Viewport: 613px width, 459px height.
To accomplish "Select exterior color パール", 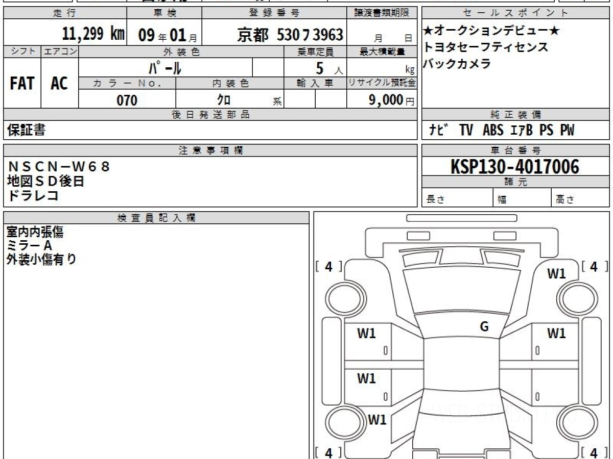I will [x=165, y=67].
